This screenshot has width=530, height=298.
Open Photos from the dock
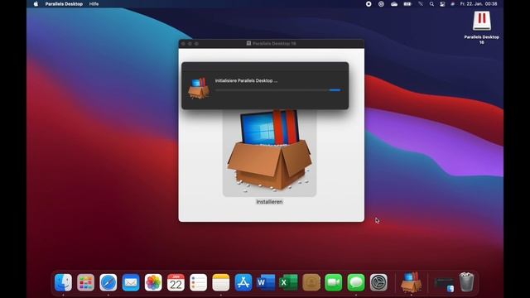[153, 282]
